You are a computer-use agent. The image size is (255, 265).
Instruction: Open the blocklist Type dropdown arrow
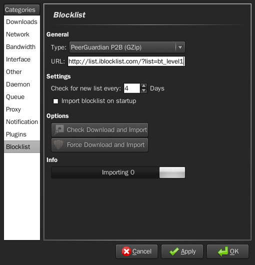tap(180, 47)
